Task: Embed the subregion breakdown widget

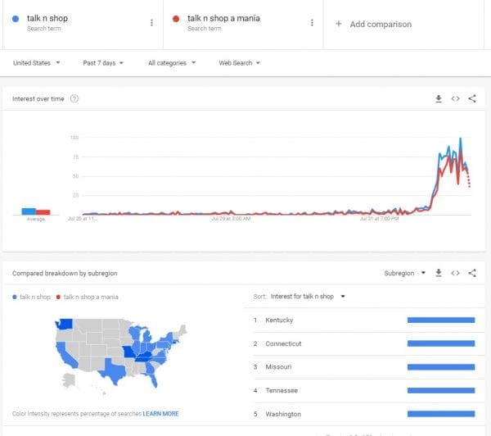Action: tap(456, 273)
